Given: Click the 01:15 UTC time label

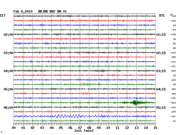Looking at the screenshot, I should click(161, 34).
